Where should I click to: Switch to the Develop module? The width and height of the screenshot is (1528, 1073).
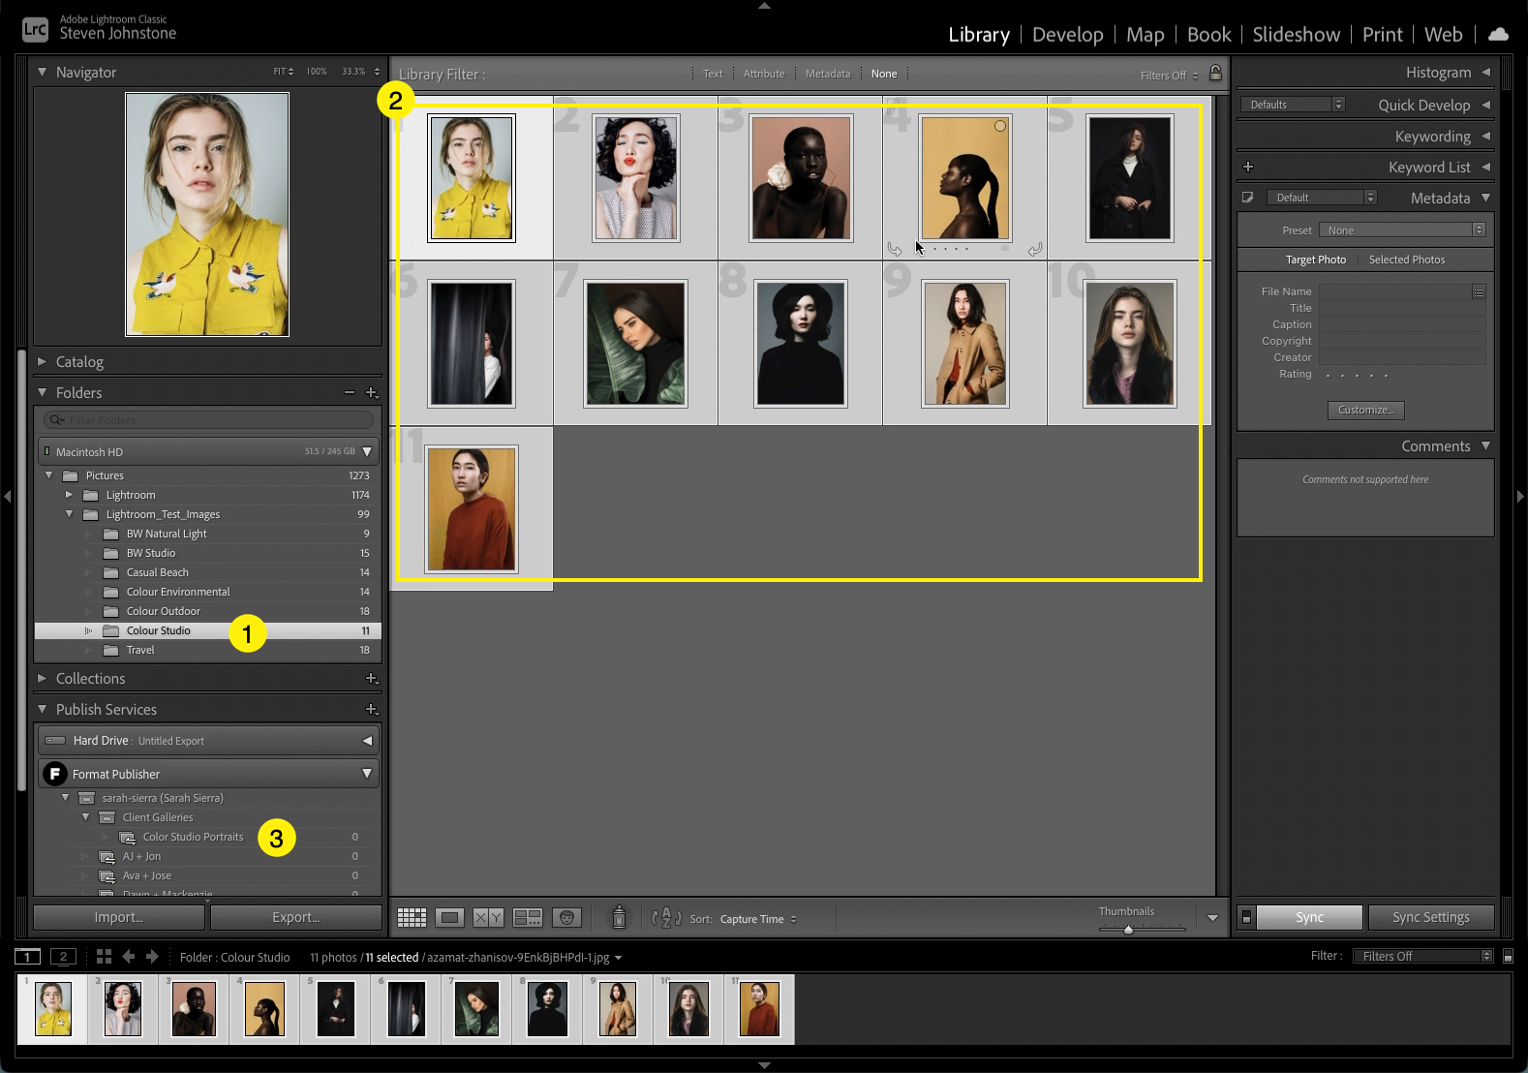[x=1067, y=35]
